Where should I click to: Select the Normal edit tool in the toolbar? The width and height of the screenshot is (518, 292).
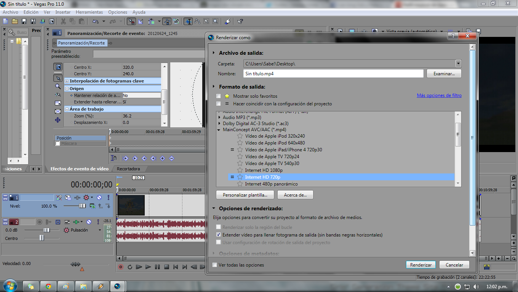(188, 21)
